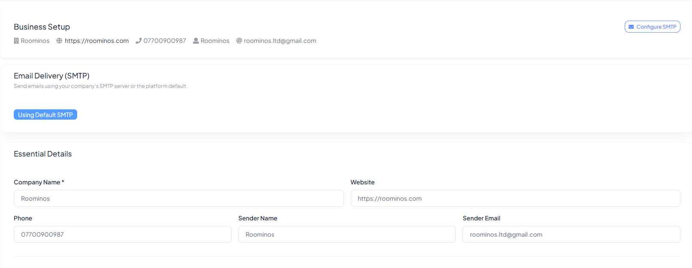Click the envelope icon in Configure SMTP

(631, 27)
